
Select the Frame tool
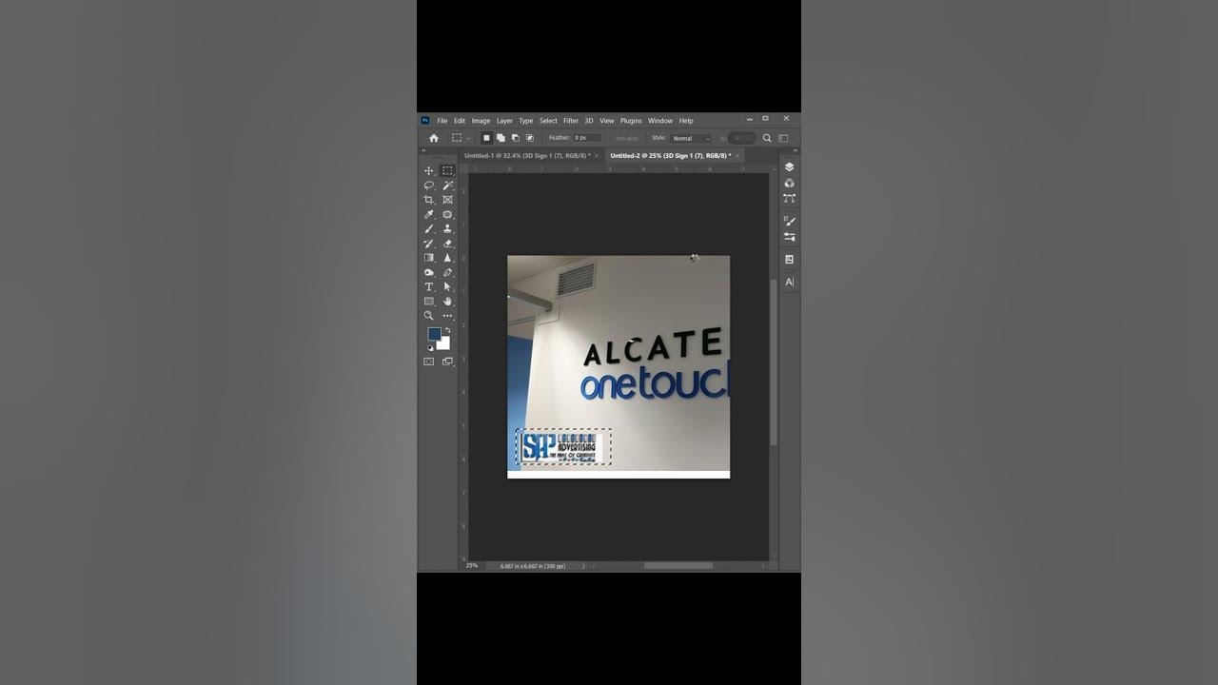pos(447,200)
